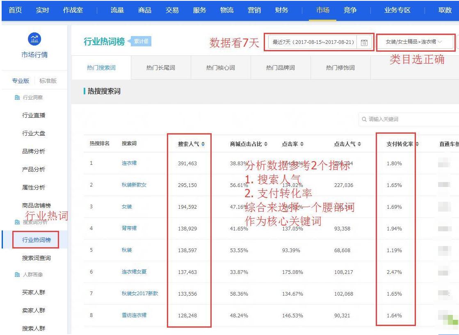
Task: Click the 市场行情 circular icon
Action: click(34, 39)
